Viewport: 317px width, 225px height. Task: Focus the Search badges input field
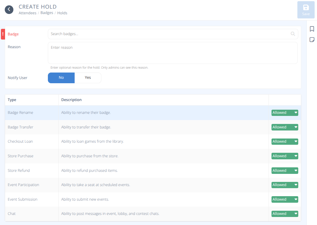[x=170, y=34]
